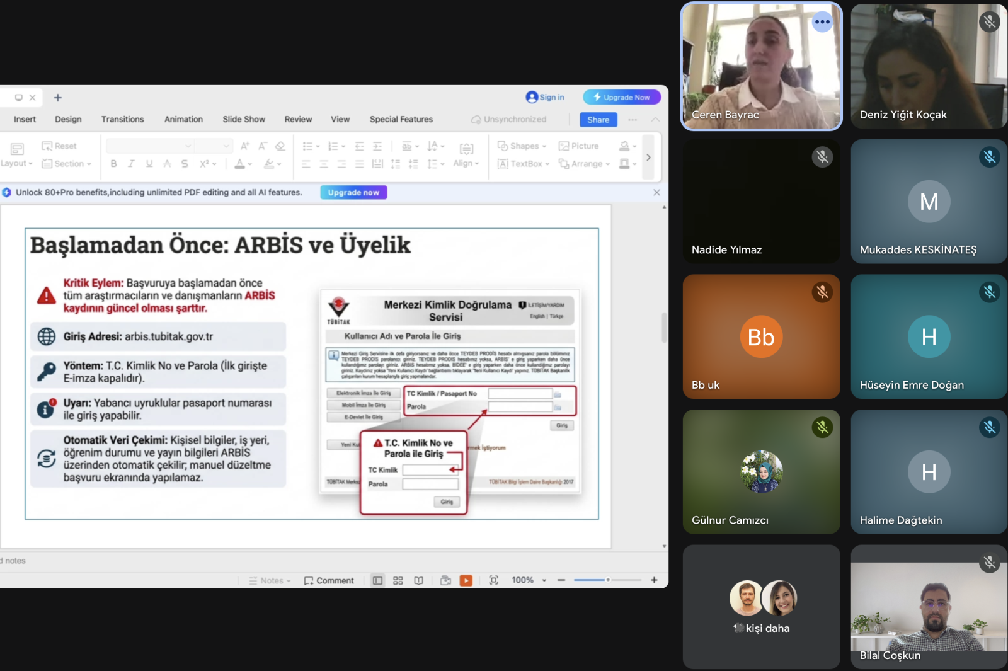Adjust the zoom slider handle
1008x671 pixels.
click(x=608, y=580)
